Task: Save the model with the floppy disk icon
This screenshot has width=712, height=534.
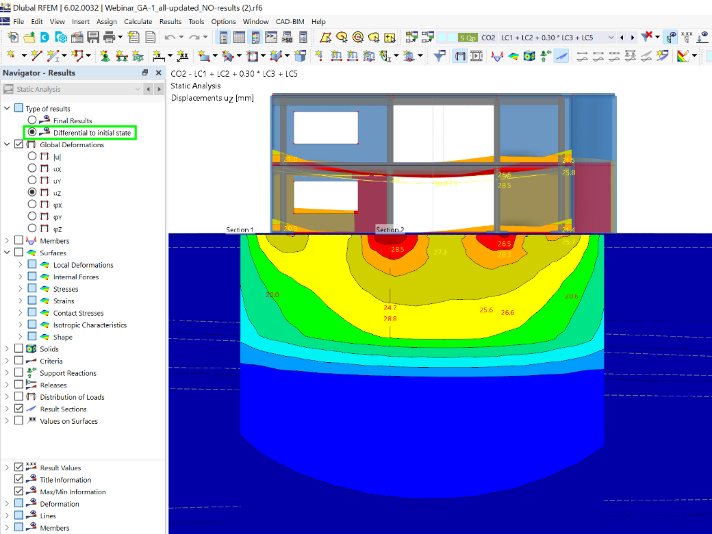Action: coord(93,37)
